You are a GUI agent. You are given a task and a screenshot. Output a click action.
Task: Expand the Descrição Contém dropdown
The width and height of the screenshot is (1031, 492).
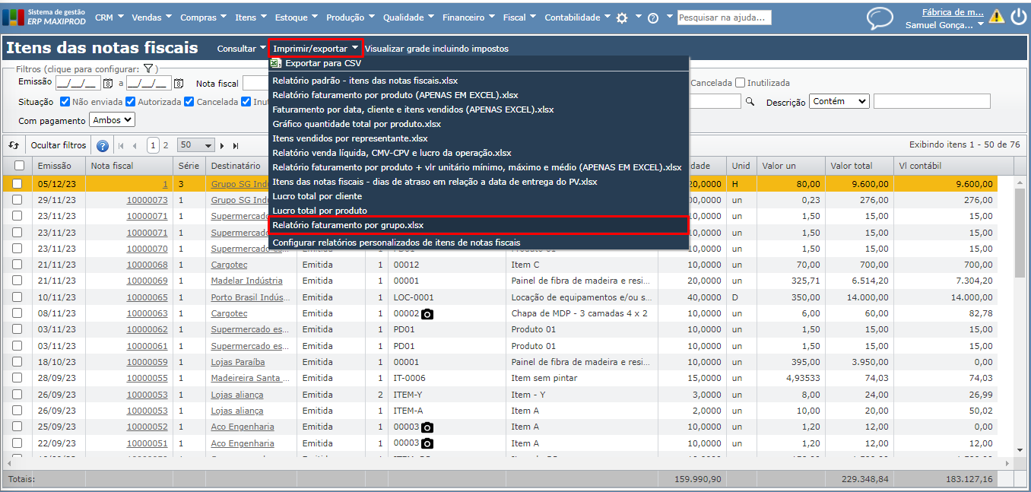(x=839, y=101)
